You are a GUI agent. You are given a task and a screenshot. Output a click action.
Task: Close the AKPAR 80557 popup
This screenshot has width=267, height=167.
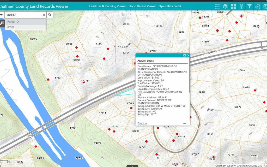pyautogui.click(x=188, y=55)
